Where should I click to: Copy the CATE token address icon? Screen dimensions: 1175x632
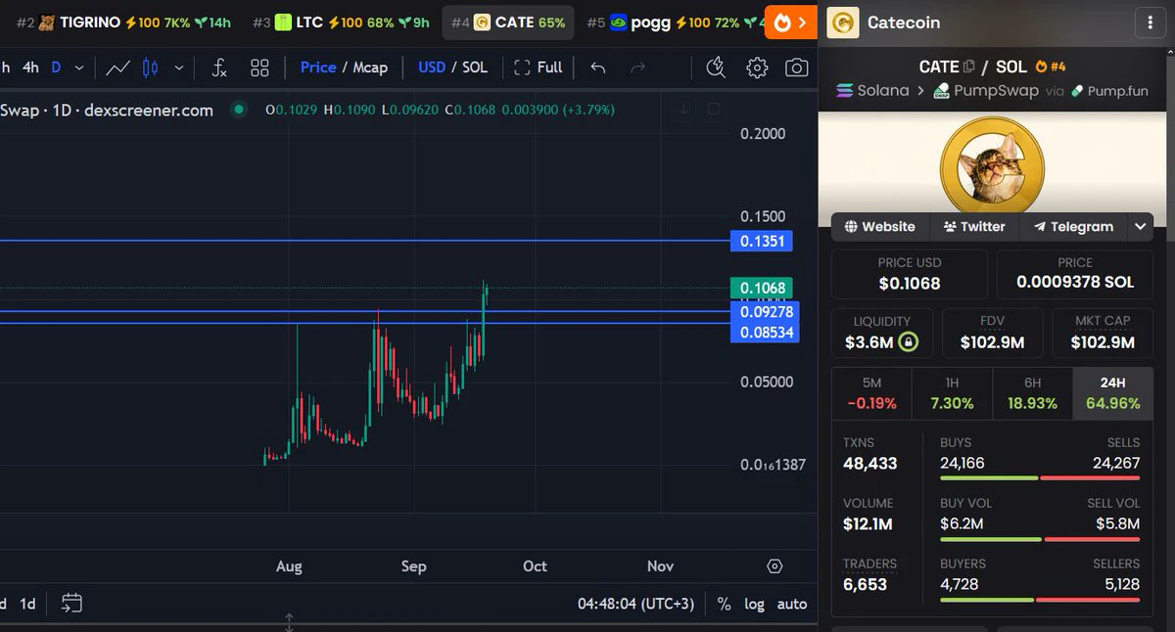(x=969, y=67)
